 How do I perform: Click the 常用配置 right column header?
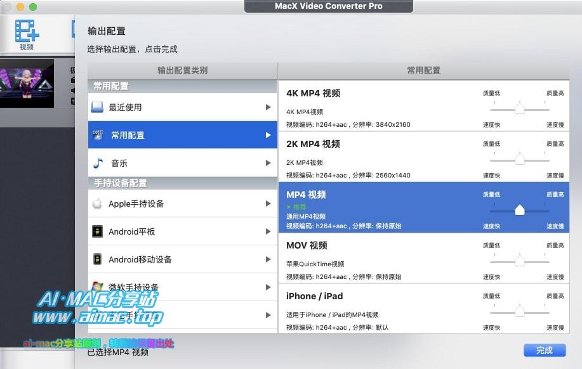point(423,70)
